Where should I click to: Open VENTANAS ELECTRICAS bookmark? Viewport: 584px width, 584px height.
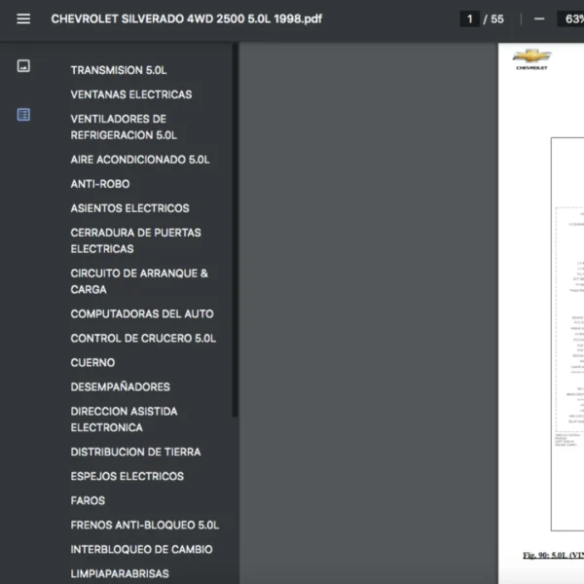tap(131, 94)
